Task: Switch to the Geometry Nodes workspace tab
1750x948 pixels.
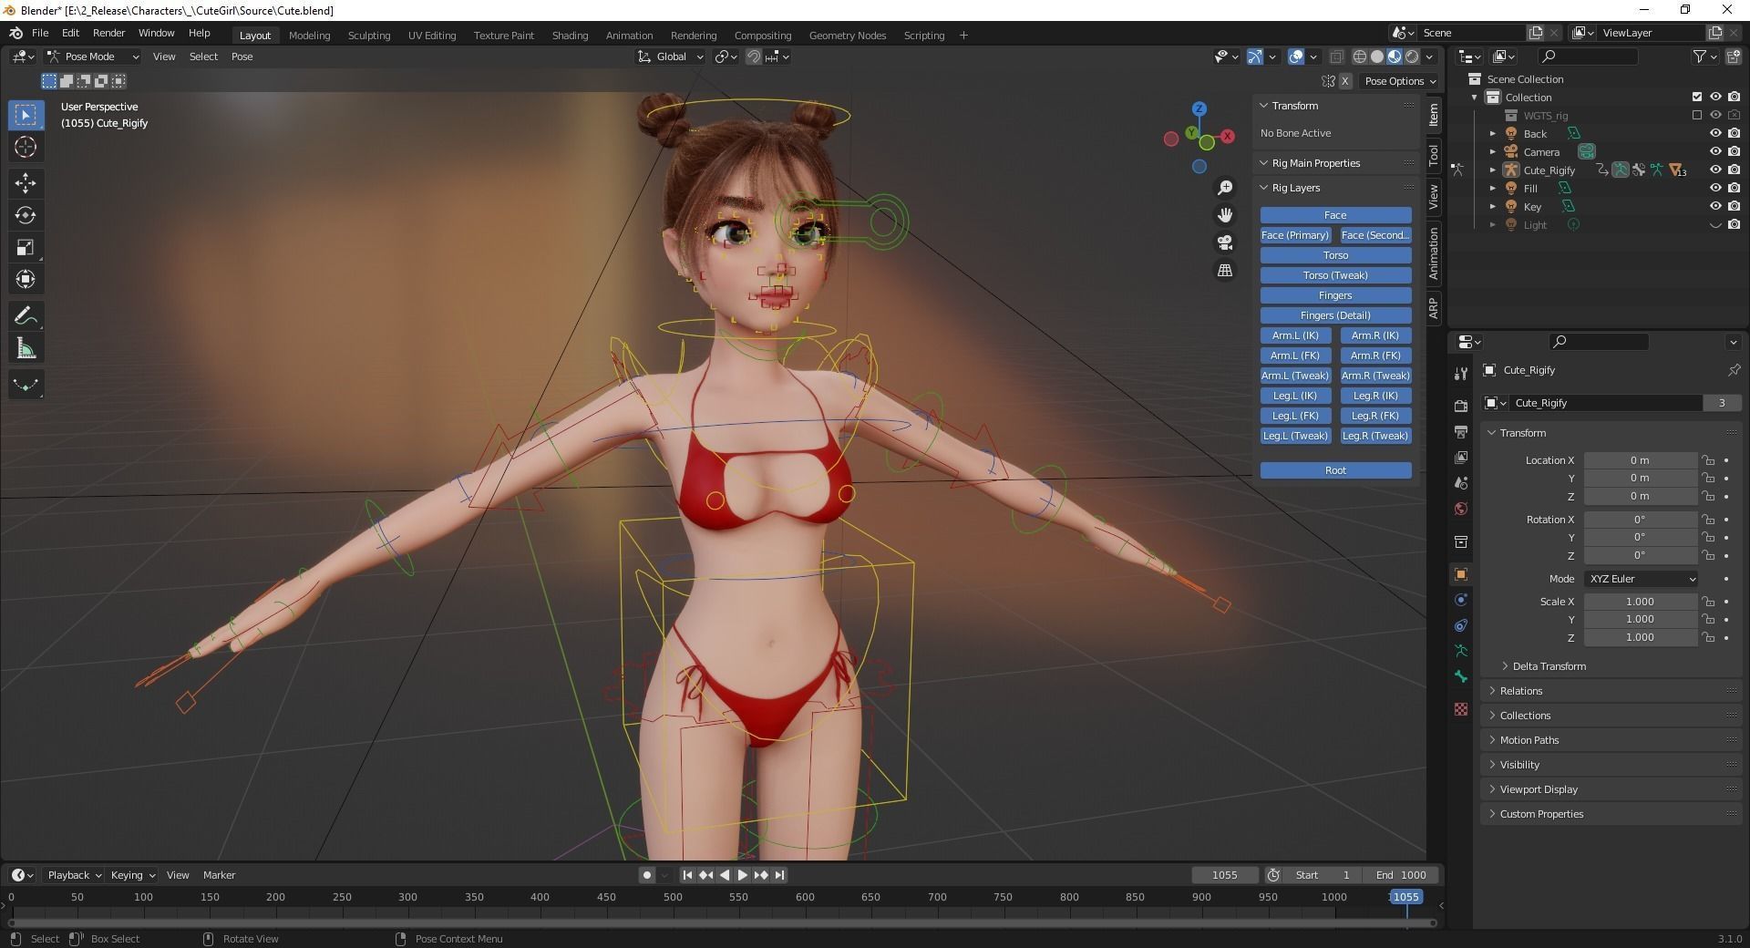Action: pyautogui.click(x=847, y=36)
